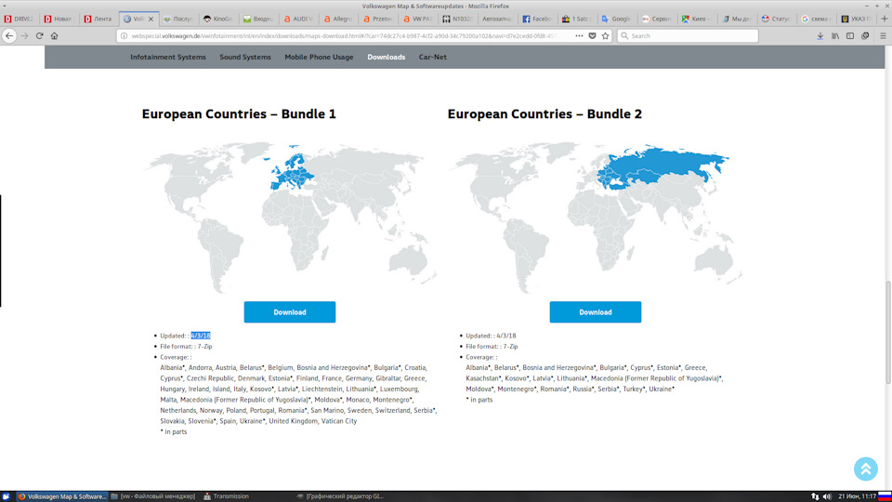Click the page vertical scrollbar thumb
The height and width of the screenshot is (502, 892).
click(x=888, y=332)
